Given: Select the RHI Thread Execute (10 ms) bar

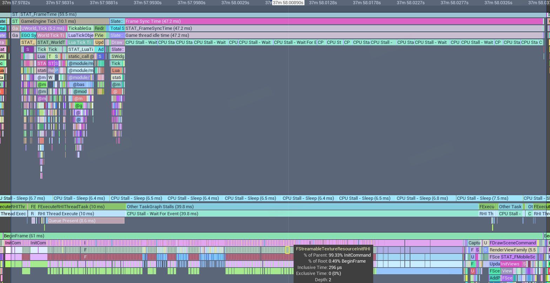Looking at the screenshot, I should [x=81, y=214].
